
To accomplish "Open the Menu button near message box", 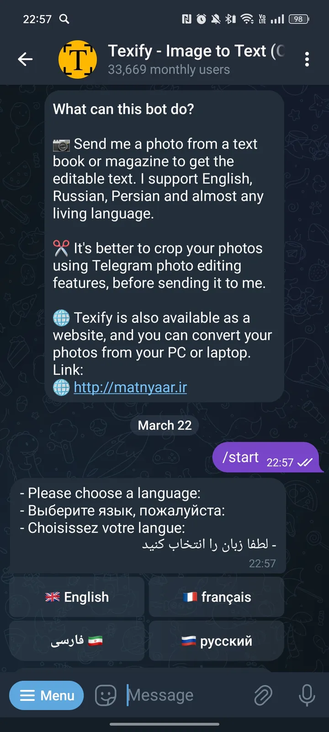I will coord(46,695).
